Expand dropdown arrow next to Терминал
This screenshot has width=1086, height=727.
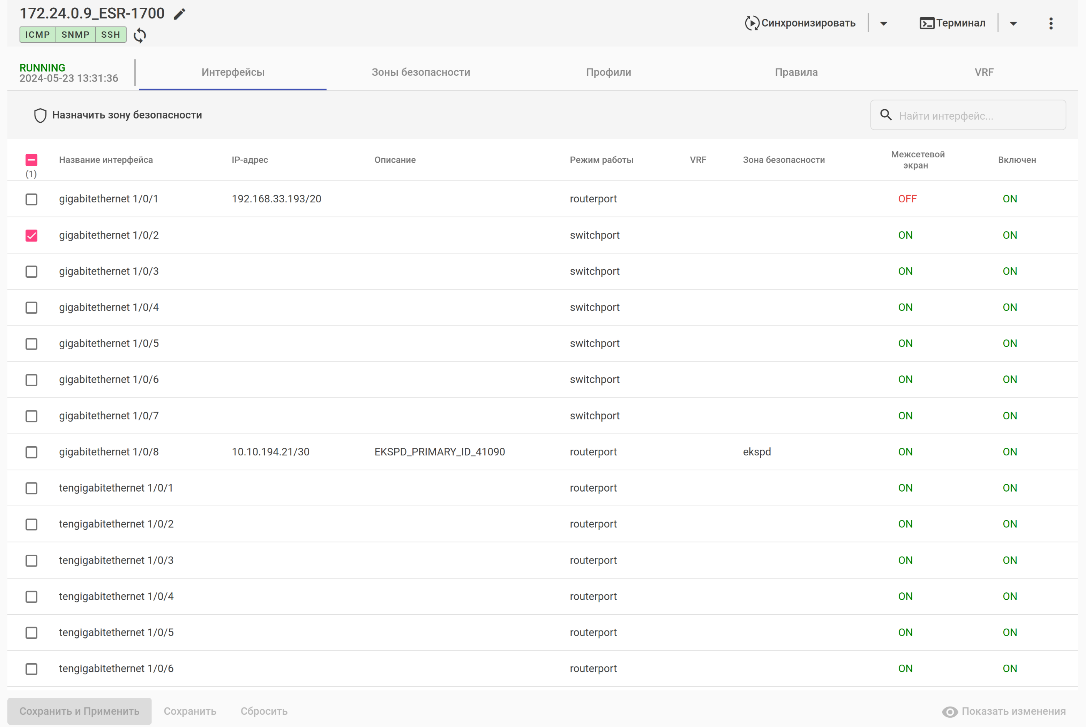point(1013,23)
